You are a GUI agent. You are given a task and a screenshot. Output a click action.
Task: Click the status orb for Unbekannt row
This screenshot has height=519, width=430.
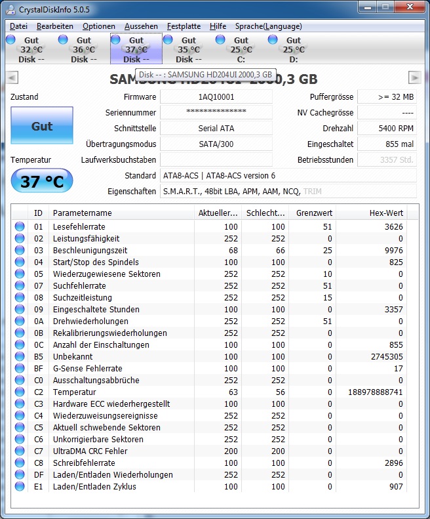pyautogui.click(x=20, y=356)
